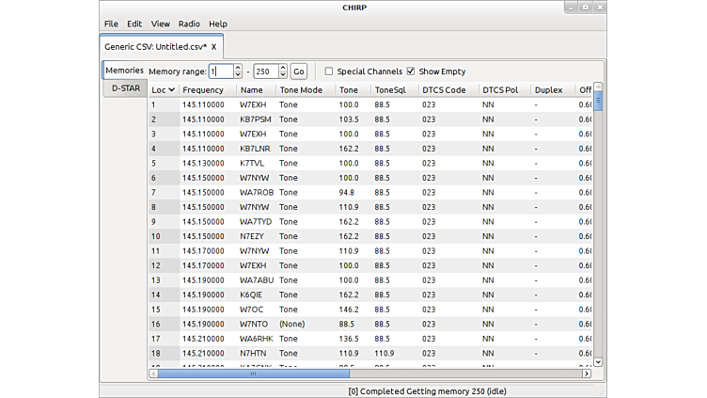Open the File menu
The width and height of the screenshot is (707, 398).
click(x=111, y=24)
